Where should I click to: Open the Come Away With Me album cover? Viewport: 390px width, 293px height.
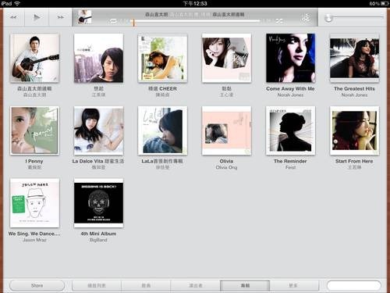click(x=290, y=58)
